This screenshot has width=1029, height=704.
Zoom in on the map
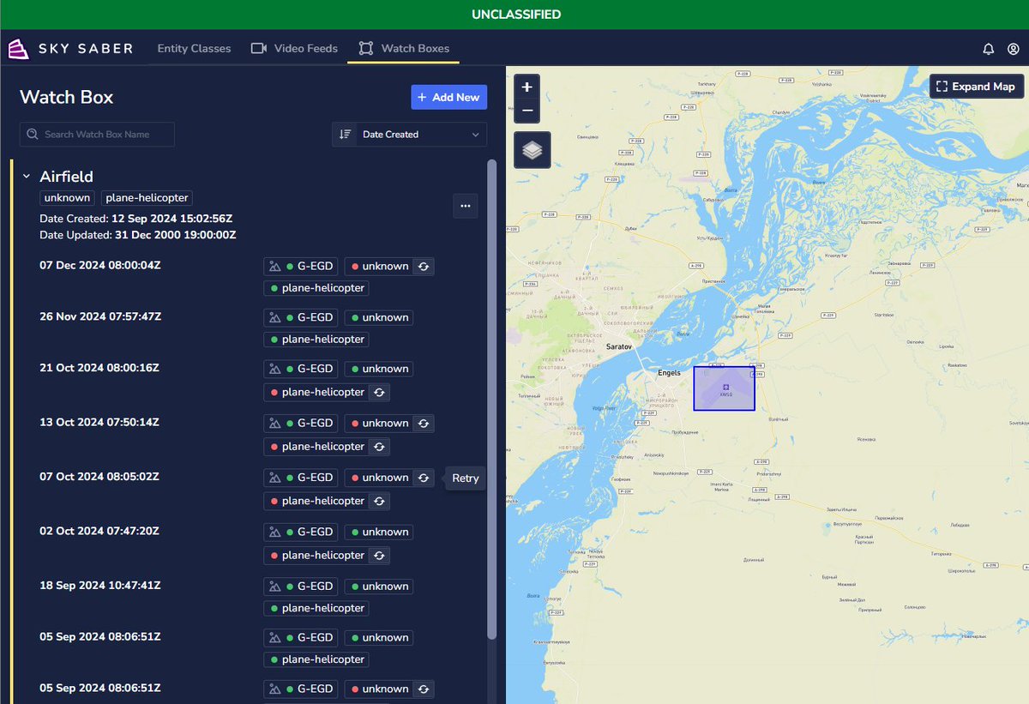[527, 87]
